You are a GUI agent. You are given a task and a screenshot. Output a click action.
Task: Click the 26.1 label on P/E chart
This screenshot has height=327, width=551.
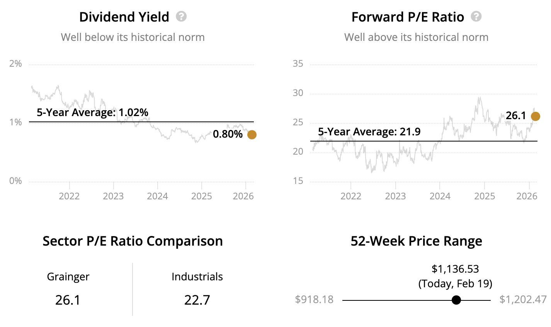(516, 116)
